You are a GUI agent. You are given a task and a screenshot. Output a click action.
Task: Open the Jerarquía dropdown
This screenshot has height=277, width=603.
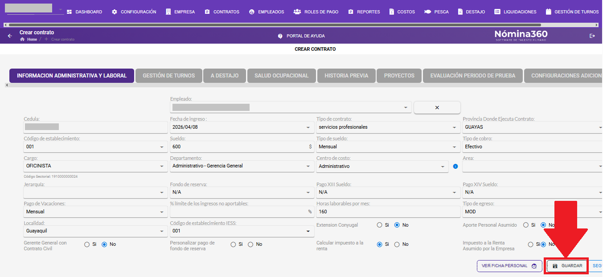point(95,192)
